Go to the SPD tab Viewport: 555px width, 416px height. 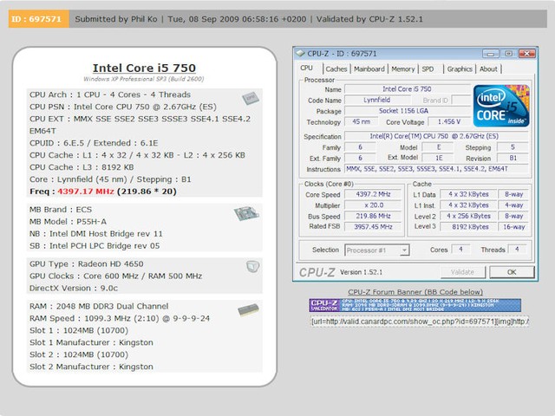coord(428,68)
